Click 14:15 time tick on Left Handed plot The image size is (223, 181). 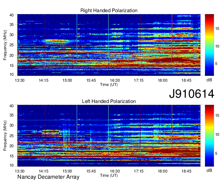[x=44, y=171]
